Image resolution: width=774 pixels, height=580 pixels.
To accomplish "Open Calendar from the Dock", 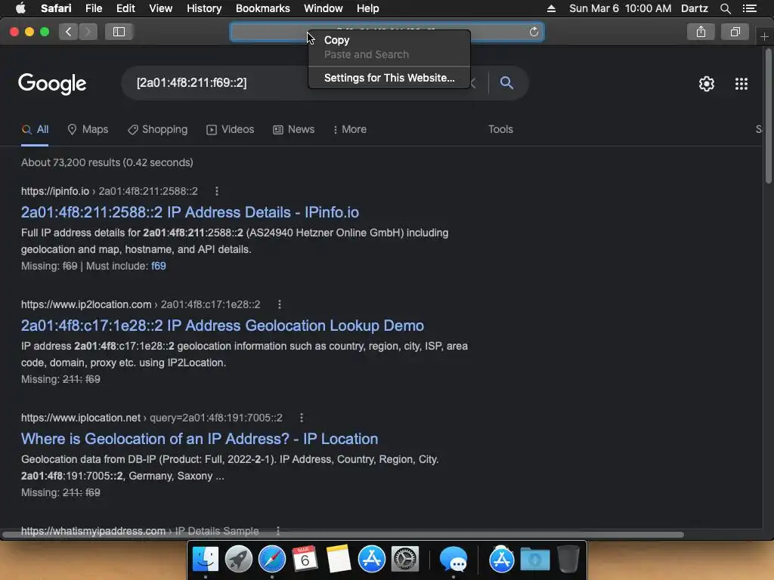I will click(305, 560).
